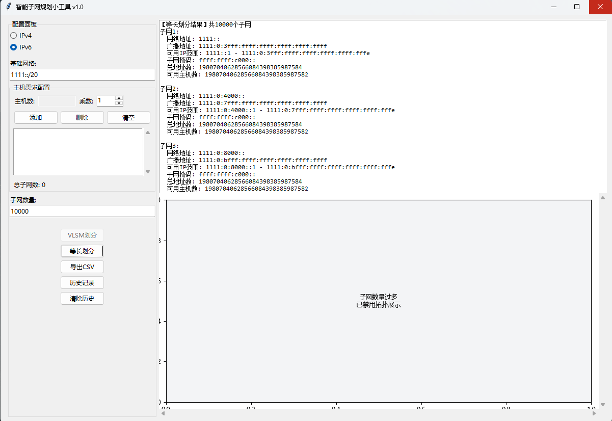Maximize the window
This screenshot has width=612, height=421.
577,7
